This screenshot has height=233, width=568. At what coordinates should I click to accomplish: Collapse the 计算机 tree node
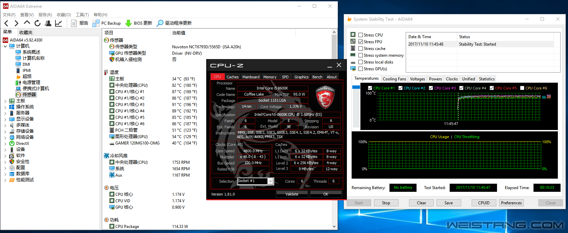pos(5,46)
